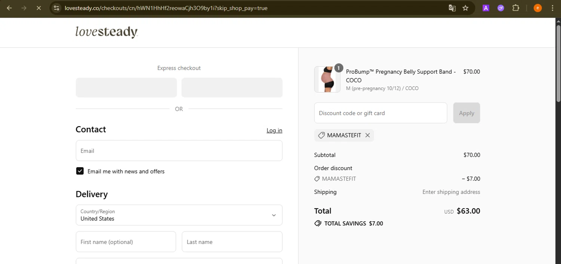Click the Subtotal $70.00 amount
Viewport: 561px width, 264px height.
[472, 155]
